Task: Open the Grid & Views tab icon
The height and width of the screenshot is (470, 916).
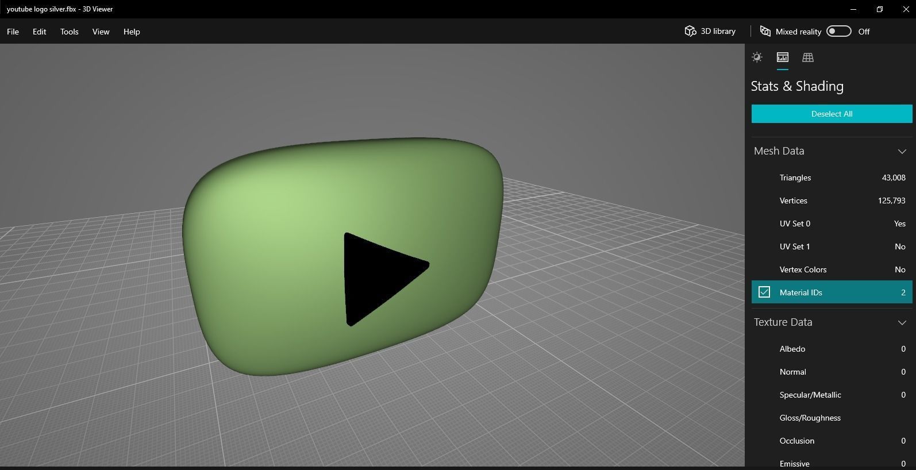Action: (807, 57)
